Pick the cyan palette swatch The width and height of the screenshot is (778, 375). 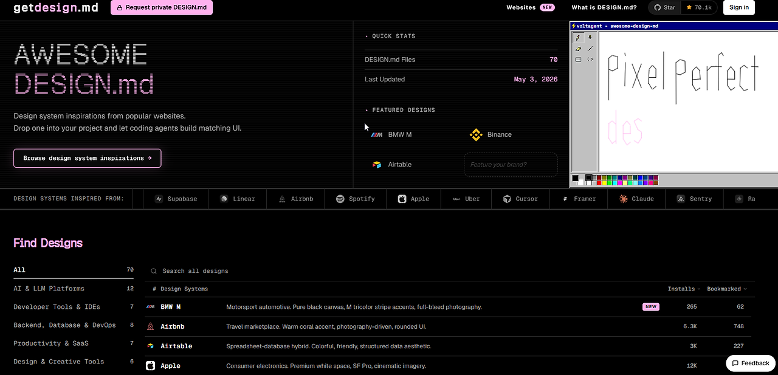tap(614, 183)
